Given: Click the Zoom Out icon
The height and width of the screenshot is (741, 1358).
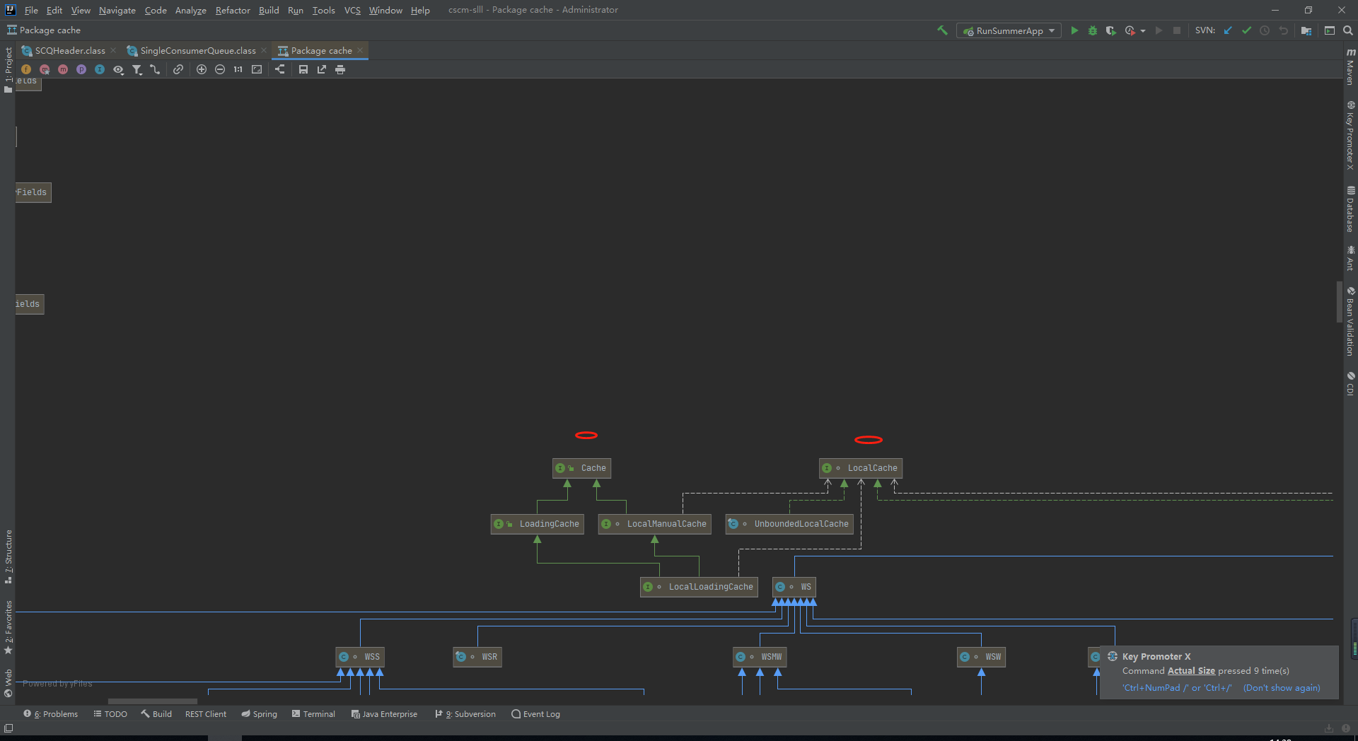Looking at the screenshot, I should (x=220, y=69).
